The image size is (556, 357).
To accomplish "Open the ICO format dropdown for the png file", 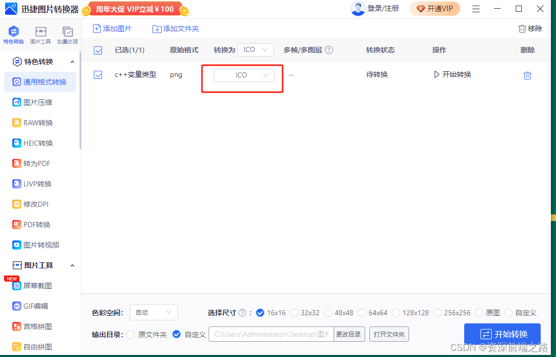I will coord(244,75).
